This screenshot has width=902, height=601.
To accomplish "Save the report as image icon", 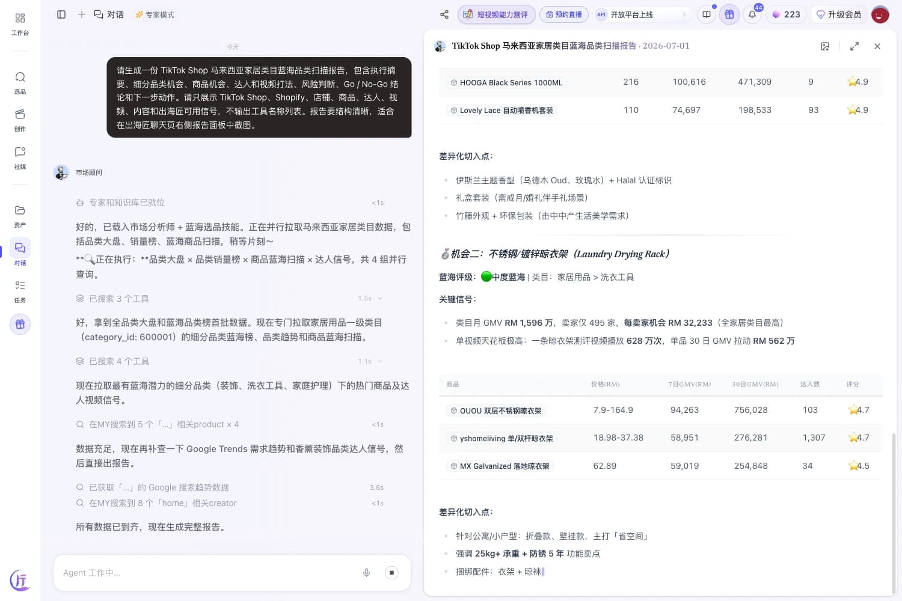I will coord(825,46).
